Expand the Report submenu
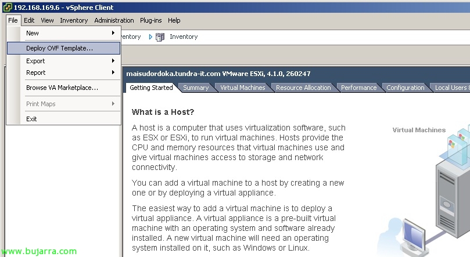The width and height of the screenshot is (470, 257). [63, 73]
